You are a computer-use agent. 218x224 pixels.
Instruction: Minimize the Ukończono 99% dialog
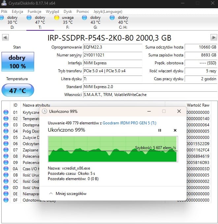click(149, 111)
